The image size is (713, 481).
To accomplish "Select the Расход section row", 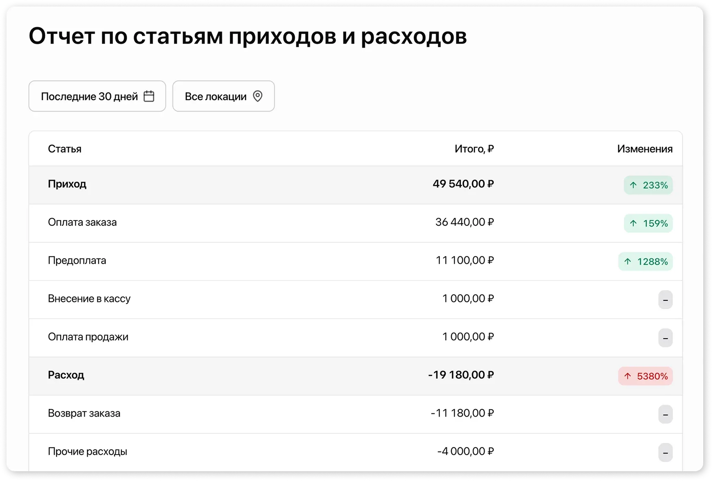I will pos(244,375).
